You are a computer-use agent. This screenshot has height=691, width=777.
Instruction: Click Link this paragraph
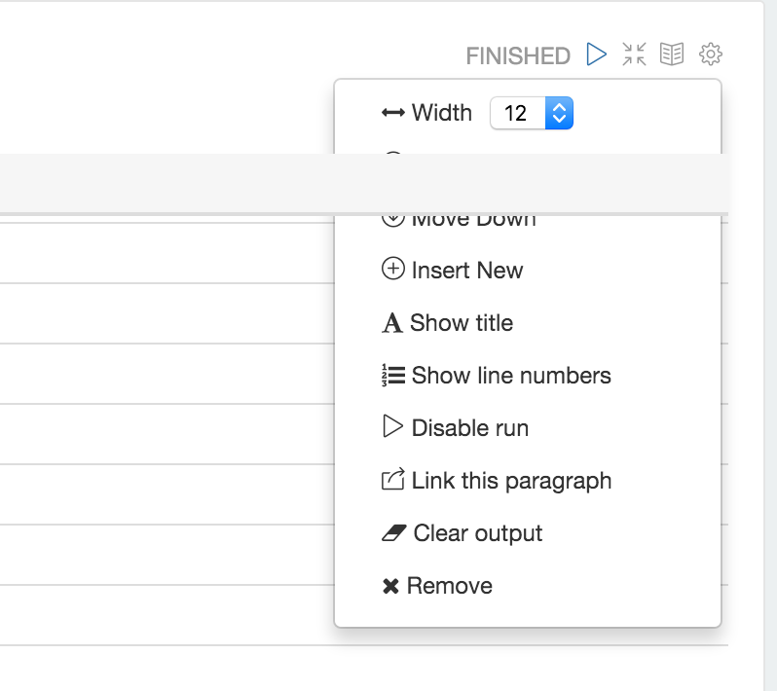pos(511,481)
